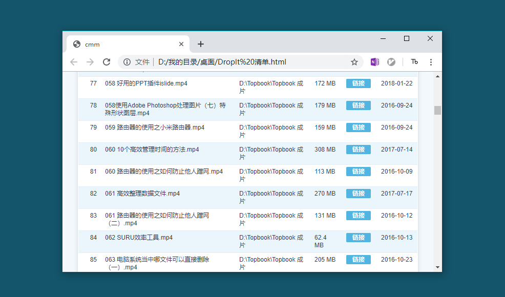Open Chrome's three-dot menu
Viewport: 505px width, 297px height.
[x=431, y=61]
